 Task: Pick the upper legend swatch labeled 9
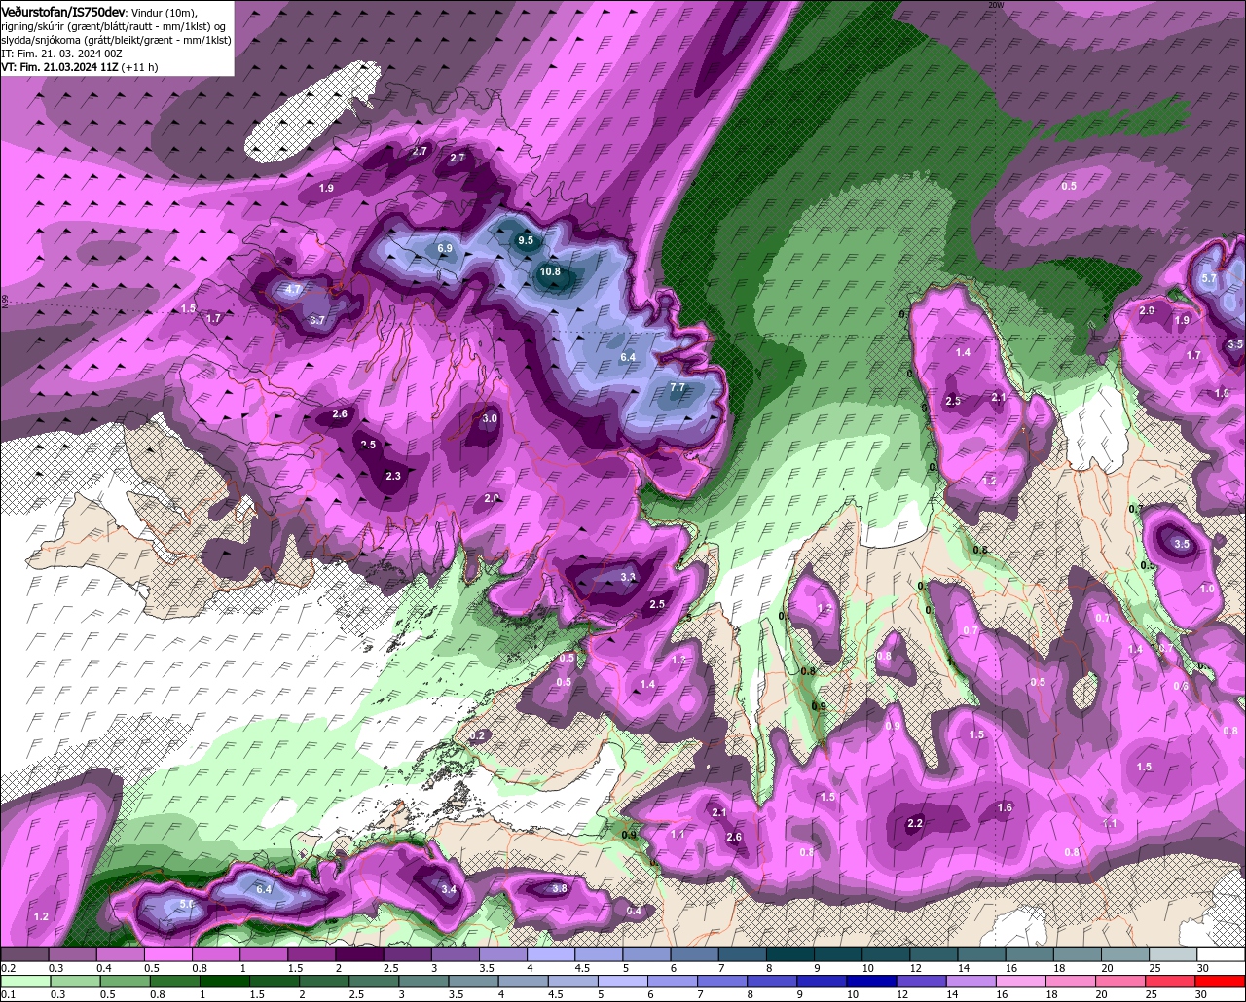pos(838,954)
